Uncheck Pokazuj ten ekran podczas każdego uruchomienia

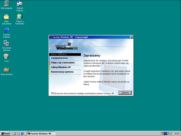(x=52, y=93)
